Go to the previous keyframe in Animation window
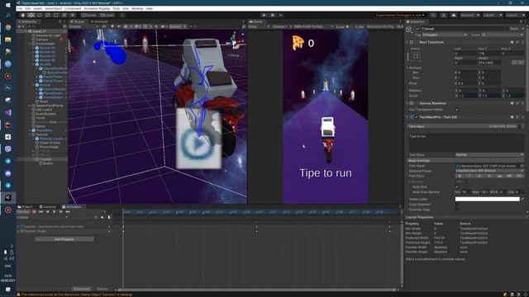Screen dimensions: 529x297 47,212
